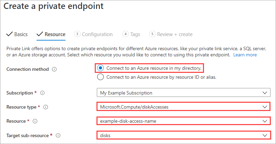Click the step 4 circle icon
Viewport: 276px width, 144px height.
[x=126, y=34]
